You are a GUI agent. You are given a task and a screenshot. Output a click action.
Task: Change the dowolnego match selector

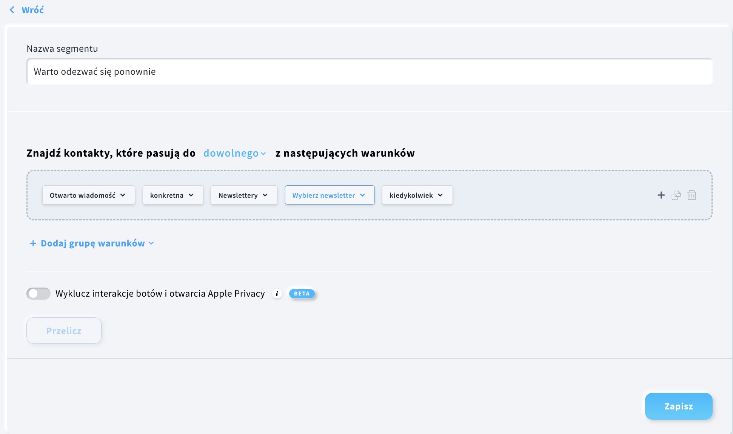[x=234, y=153]
